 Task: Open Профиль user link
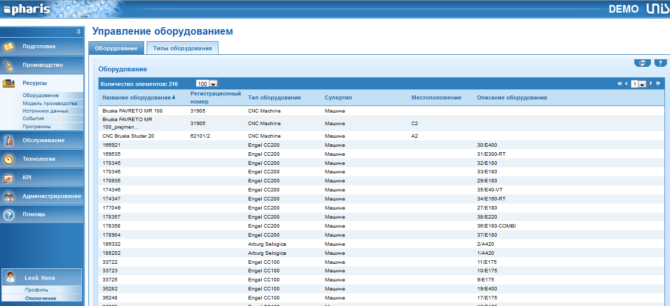[37, 290]
